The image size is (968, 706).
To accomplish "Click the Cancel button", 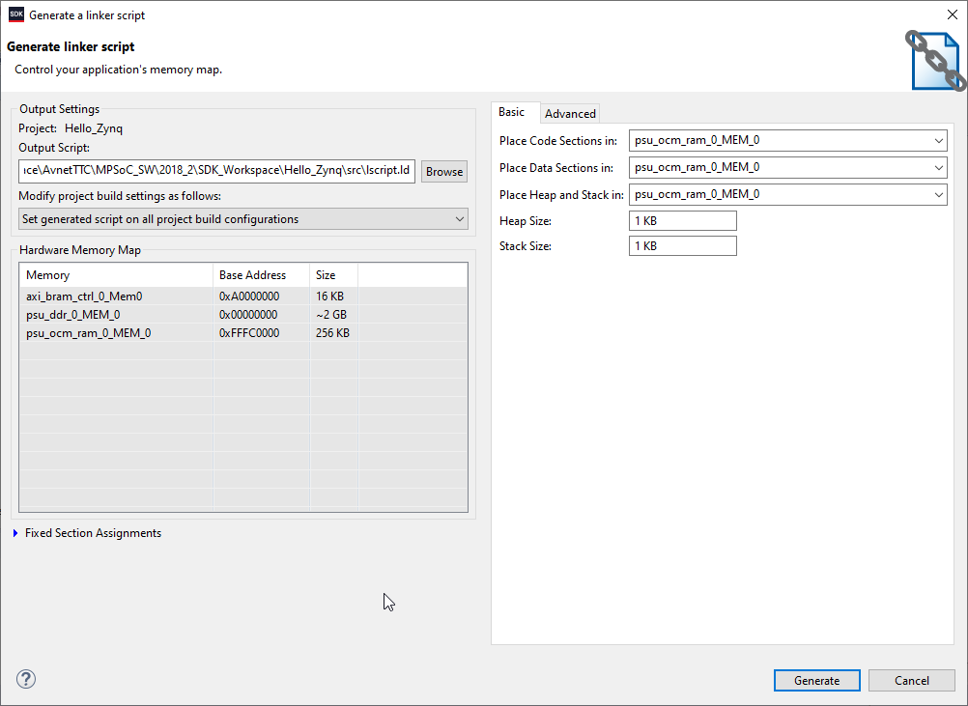I will [x=911, y=681].
